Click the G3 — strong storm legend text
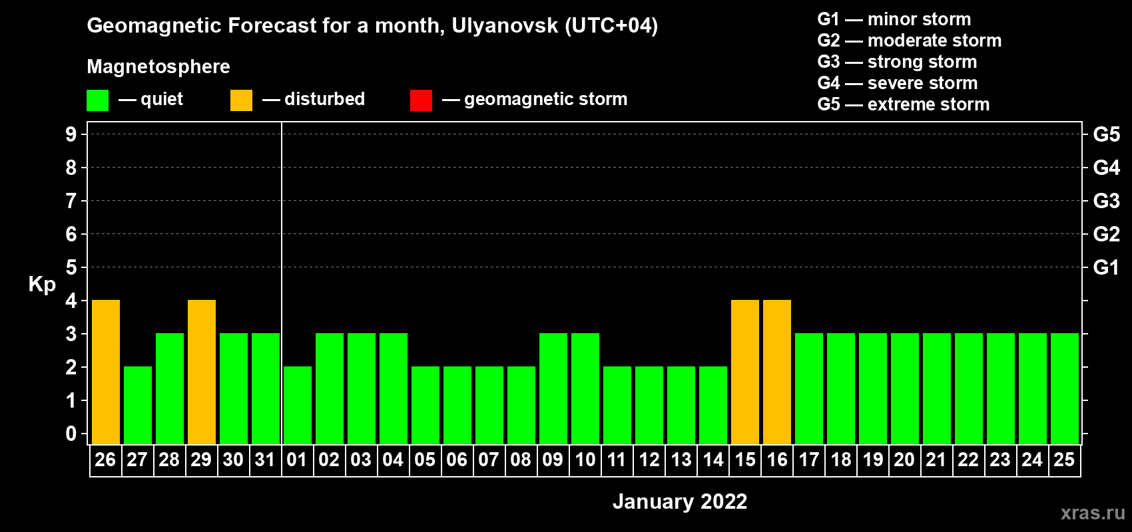 pos(897,62)
